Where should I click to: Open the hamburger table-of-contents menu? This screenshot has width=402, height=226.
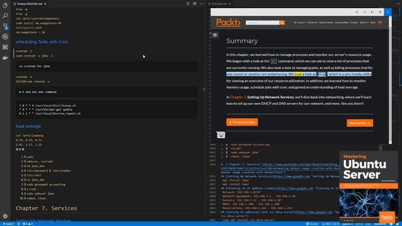(215, 35)
